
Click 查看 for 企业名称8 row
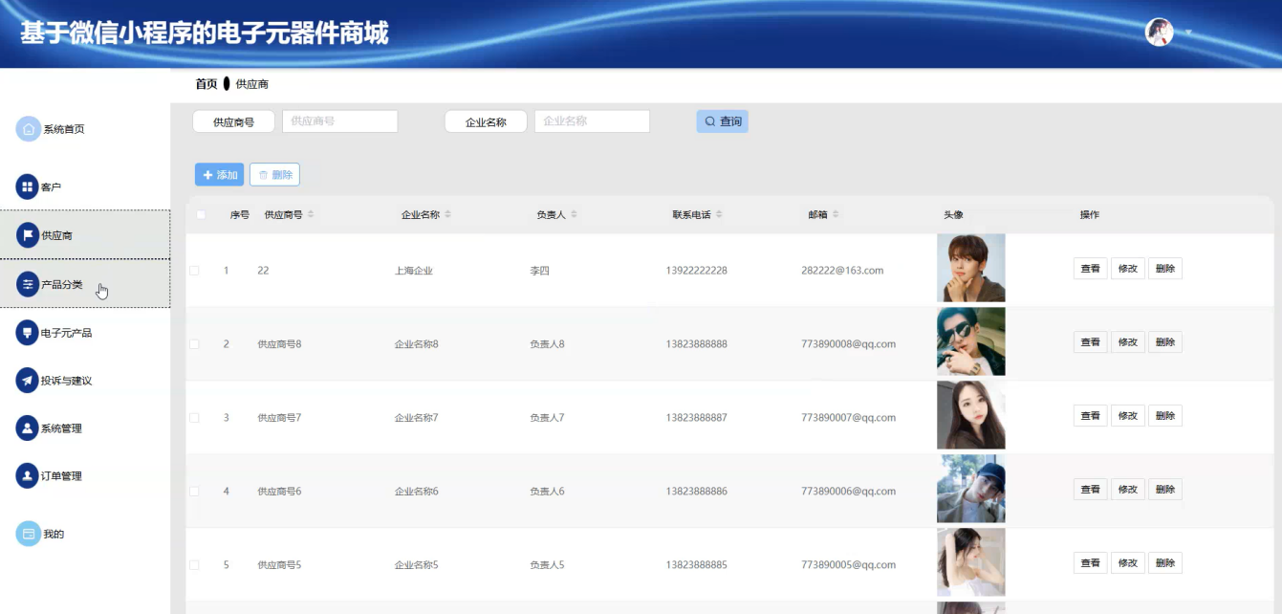[1090, 342]
